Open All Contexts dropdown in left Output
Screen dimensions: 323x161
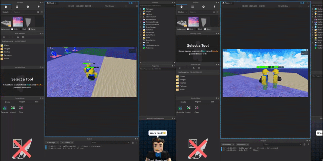(x=67, y=143)
